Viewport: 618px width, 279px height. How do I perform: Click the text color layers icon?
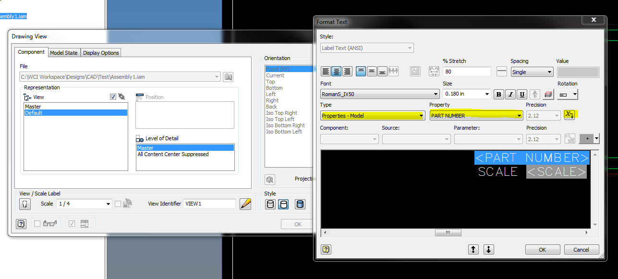(x=548, y=94)
